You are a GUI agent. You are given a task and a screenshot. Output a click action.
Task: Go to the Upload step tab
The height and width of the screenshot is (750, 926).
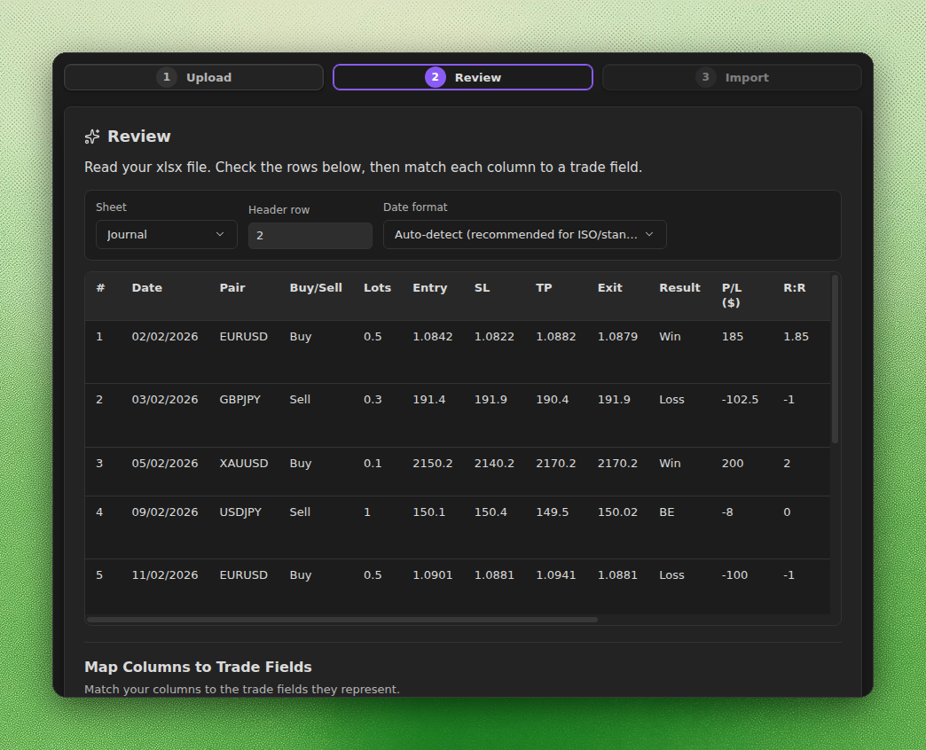coord(193,77)
